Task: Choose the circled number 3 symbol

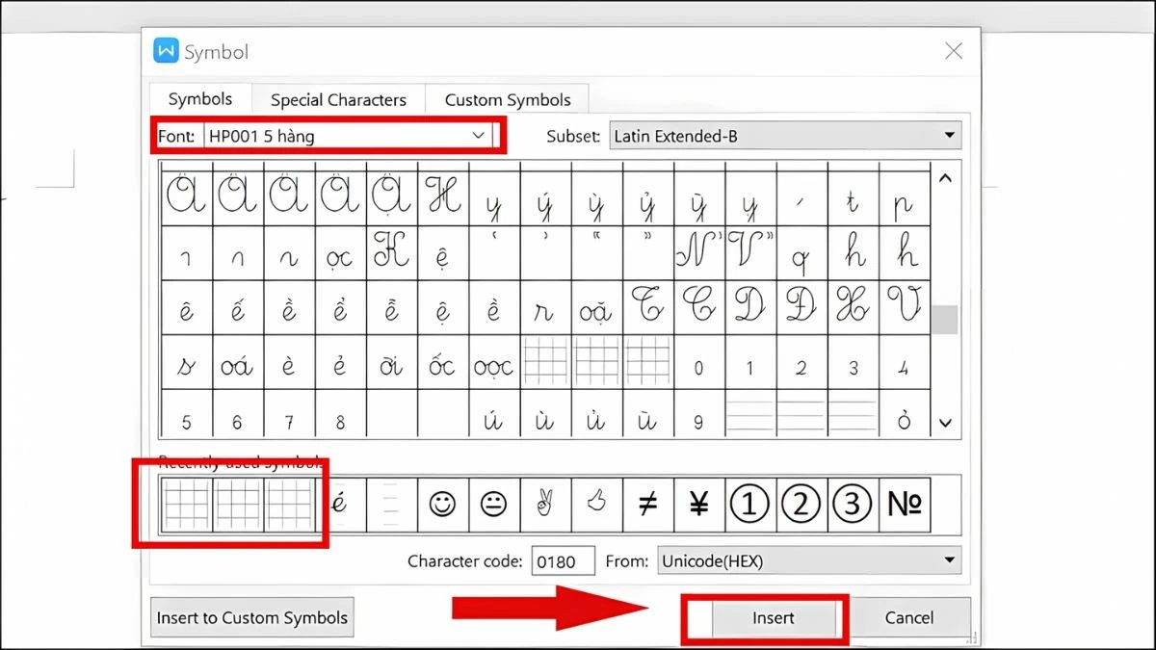Action: tap(853, 504)
